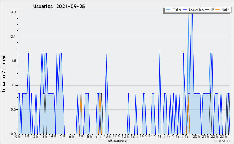234x144 pixels.
Task: Click the 'Usuarios 2021-09-25' chart title
Action: point(59,6)
